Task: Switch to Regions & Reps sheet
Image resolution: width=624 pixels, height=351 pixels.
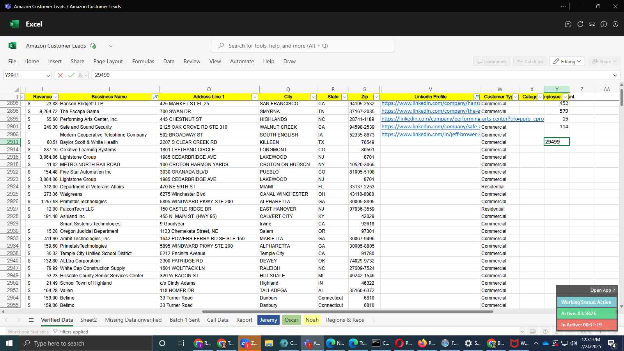Action: pos(345,320)
